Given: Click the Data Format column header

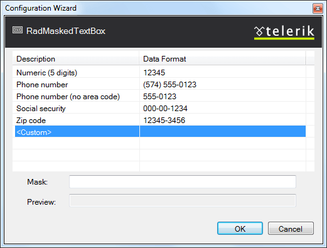Looking at the screenshot, I should pyautogui.click(x=222, y=59).
